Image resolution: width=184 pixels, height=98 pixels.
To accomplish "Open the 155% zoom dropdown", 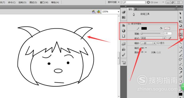I will click(118, 12).
